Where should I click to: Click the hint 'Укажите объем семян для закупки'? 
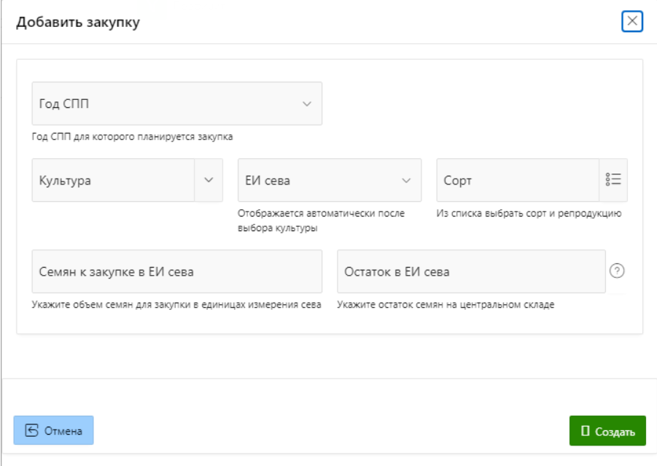[176, 305]
